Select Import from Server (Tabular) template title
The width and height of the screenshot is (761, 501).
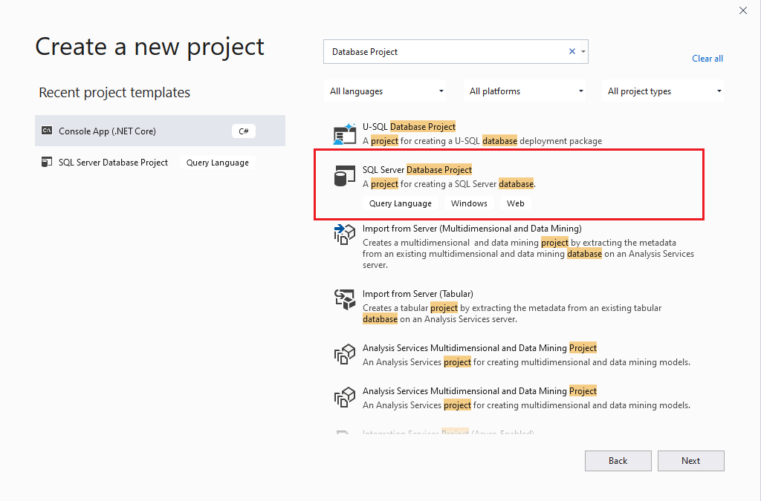point(418,294)
